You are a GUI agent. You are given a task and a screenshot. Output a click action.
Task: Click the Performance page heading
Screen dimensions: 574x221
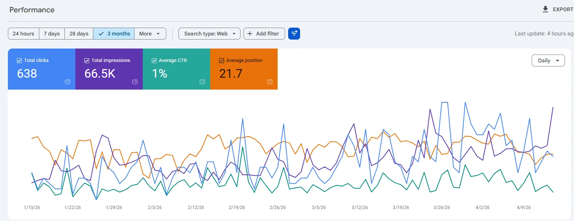coord(32,10)
